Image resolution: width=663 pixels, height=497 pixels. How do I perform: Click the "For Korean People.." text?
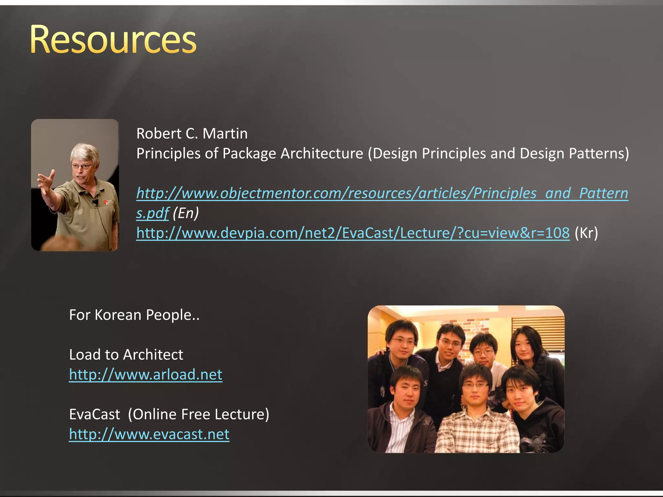click(134, 315)
